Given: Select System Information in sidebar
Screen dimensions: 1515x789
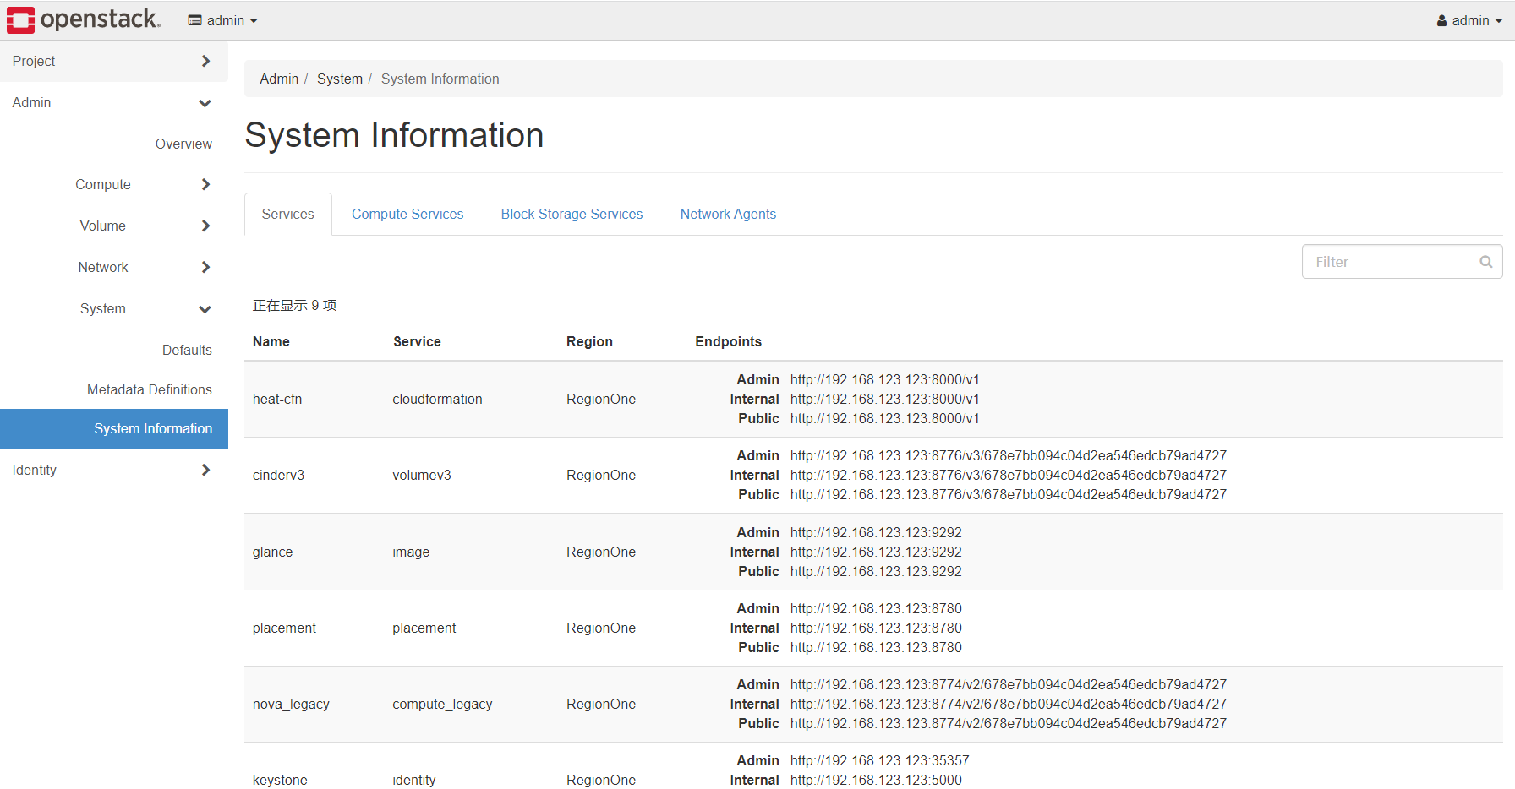Looking at the screenshot, I should [114, 429].
